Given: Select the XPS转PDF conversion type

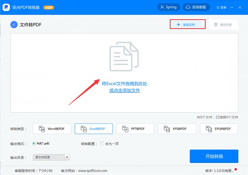Looking at the screenshot, I should coord(177,129).
